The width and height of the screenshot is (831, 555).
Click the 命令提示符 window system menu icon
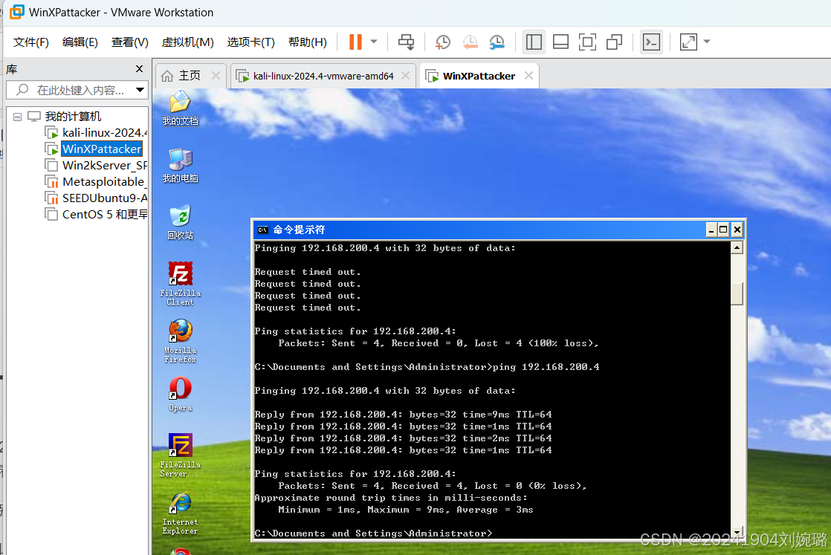click(262, 230)
